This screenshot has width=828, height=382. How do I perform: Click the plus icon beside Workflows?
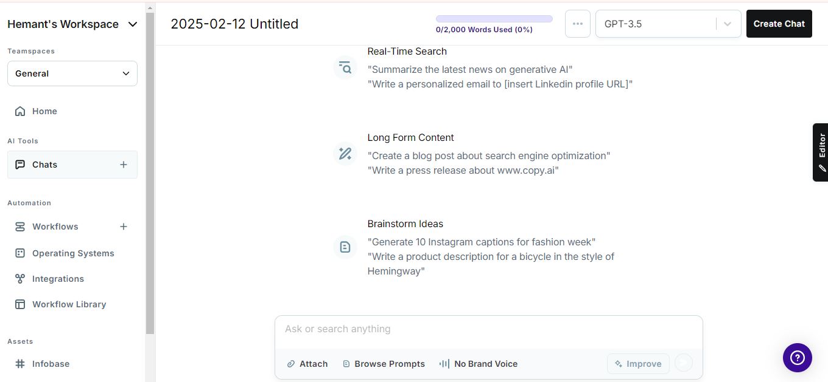tap(124, 227)
